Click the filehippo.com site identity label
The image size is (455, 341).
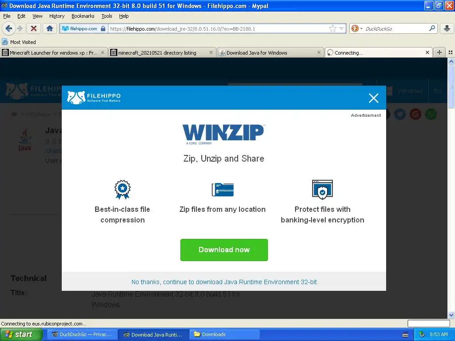tap(83, 28)
